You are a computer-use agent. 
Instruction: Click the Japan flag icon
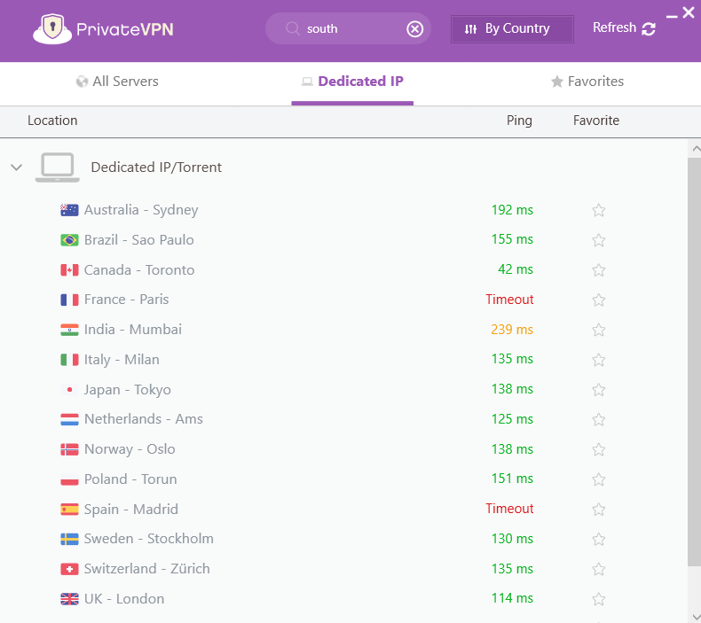tap(69, 389)
